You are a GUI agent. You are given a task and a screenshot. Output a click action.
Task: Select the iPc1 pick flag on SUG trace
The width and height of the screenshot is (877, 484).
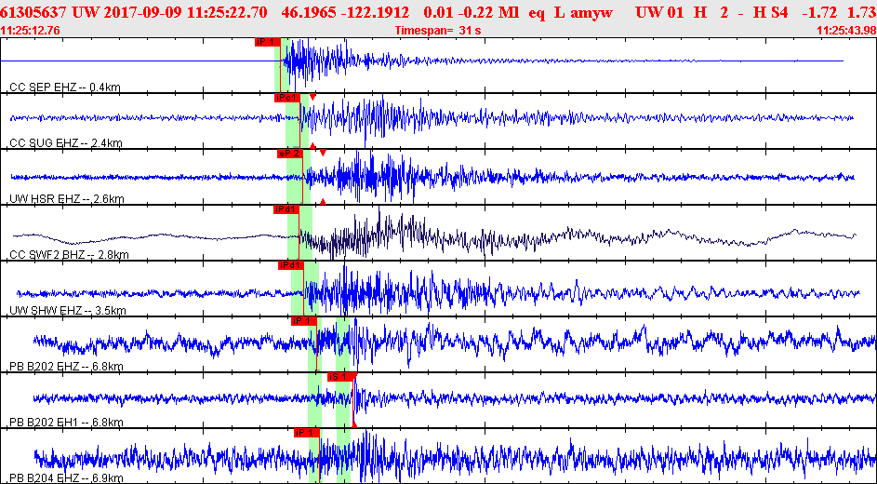click(287, 98)
